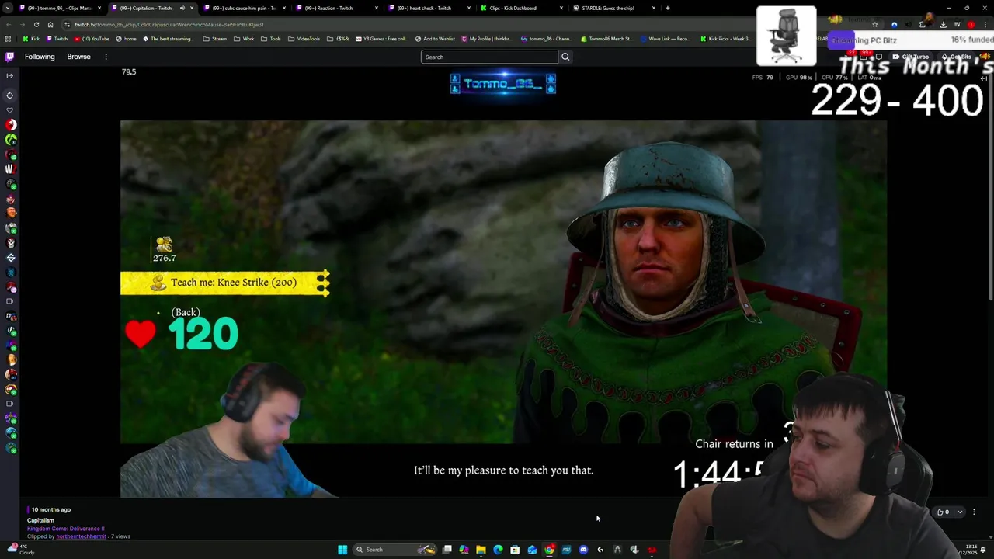Click the magnifier search button
This screenshot has width=994, height=559.
[565, 57]
